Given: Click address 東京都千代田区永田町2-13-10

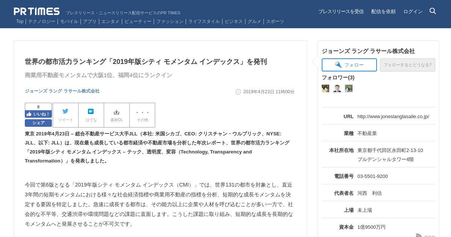Looking at the screenshot, I should click(x=390, y=150).
